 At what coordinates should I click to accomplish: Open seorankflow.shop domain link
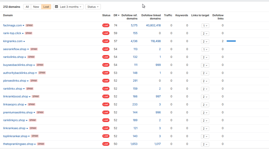coord(15,49)
